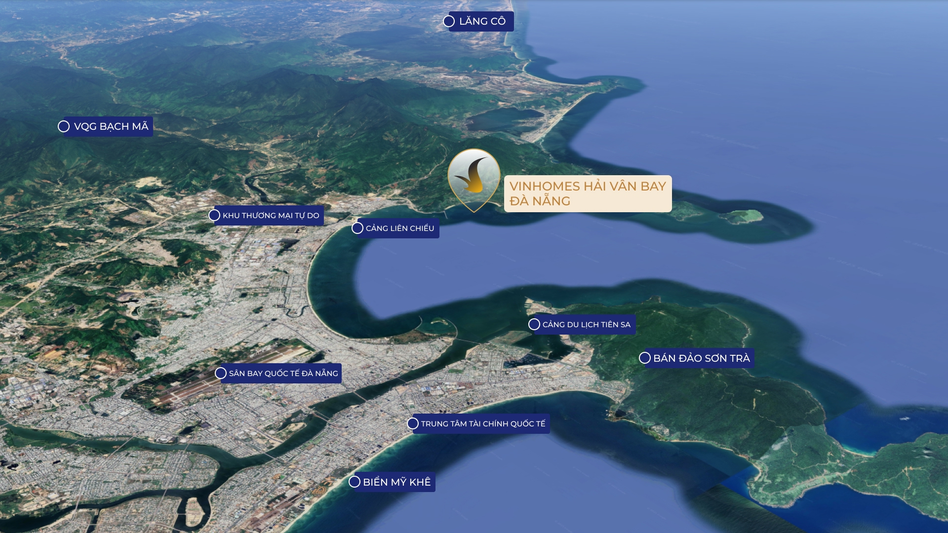This screenshot has width=948, height=533.
Task: Choose the VQG BẠCH MÃ label
Action: click(109, 126)
